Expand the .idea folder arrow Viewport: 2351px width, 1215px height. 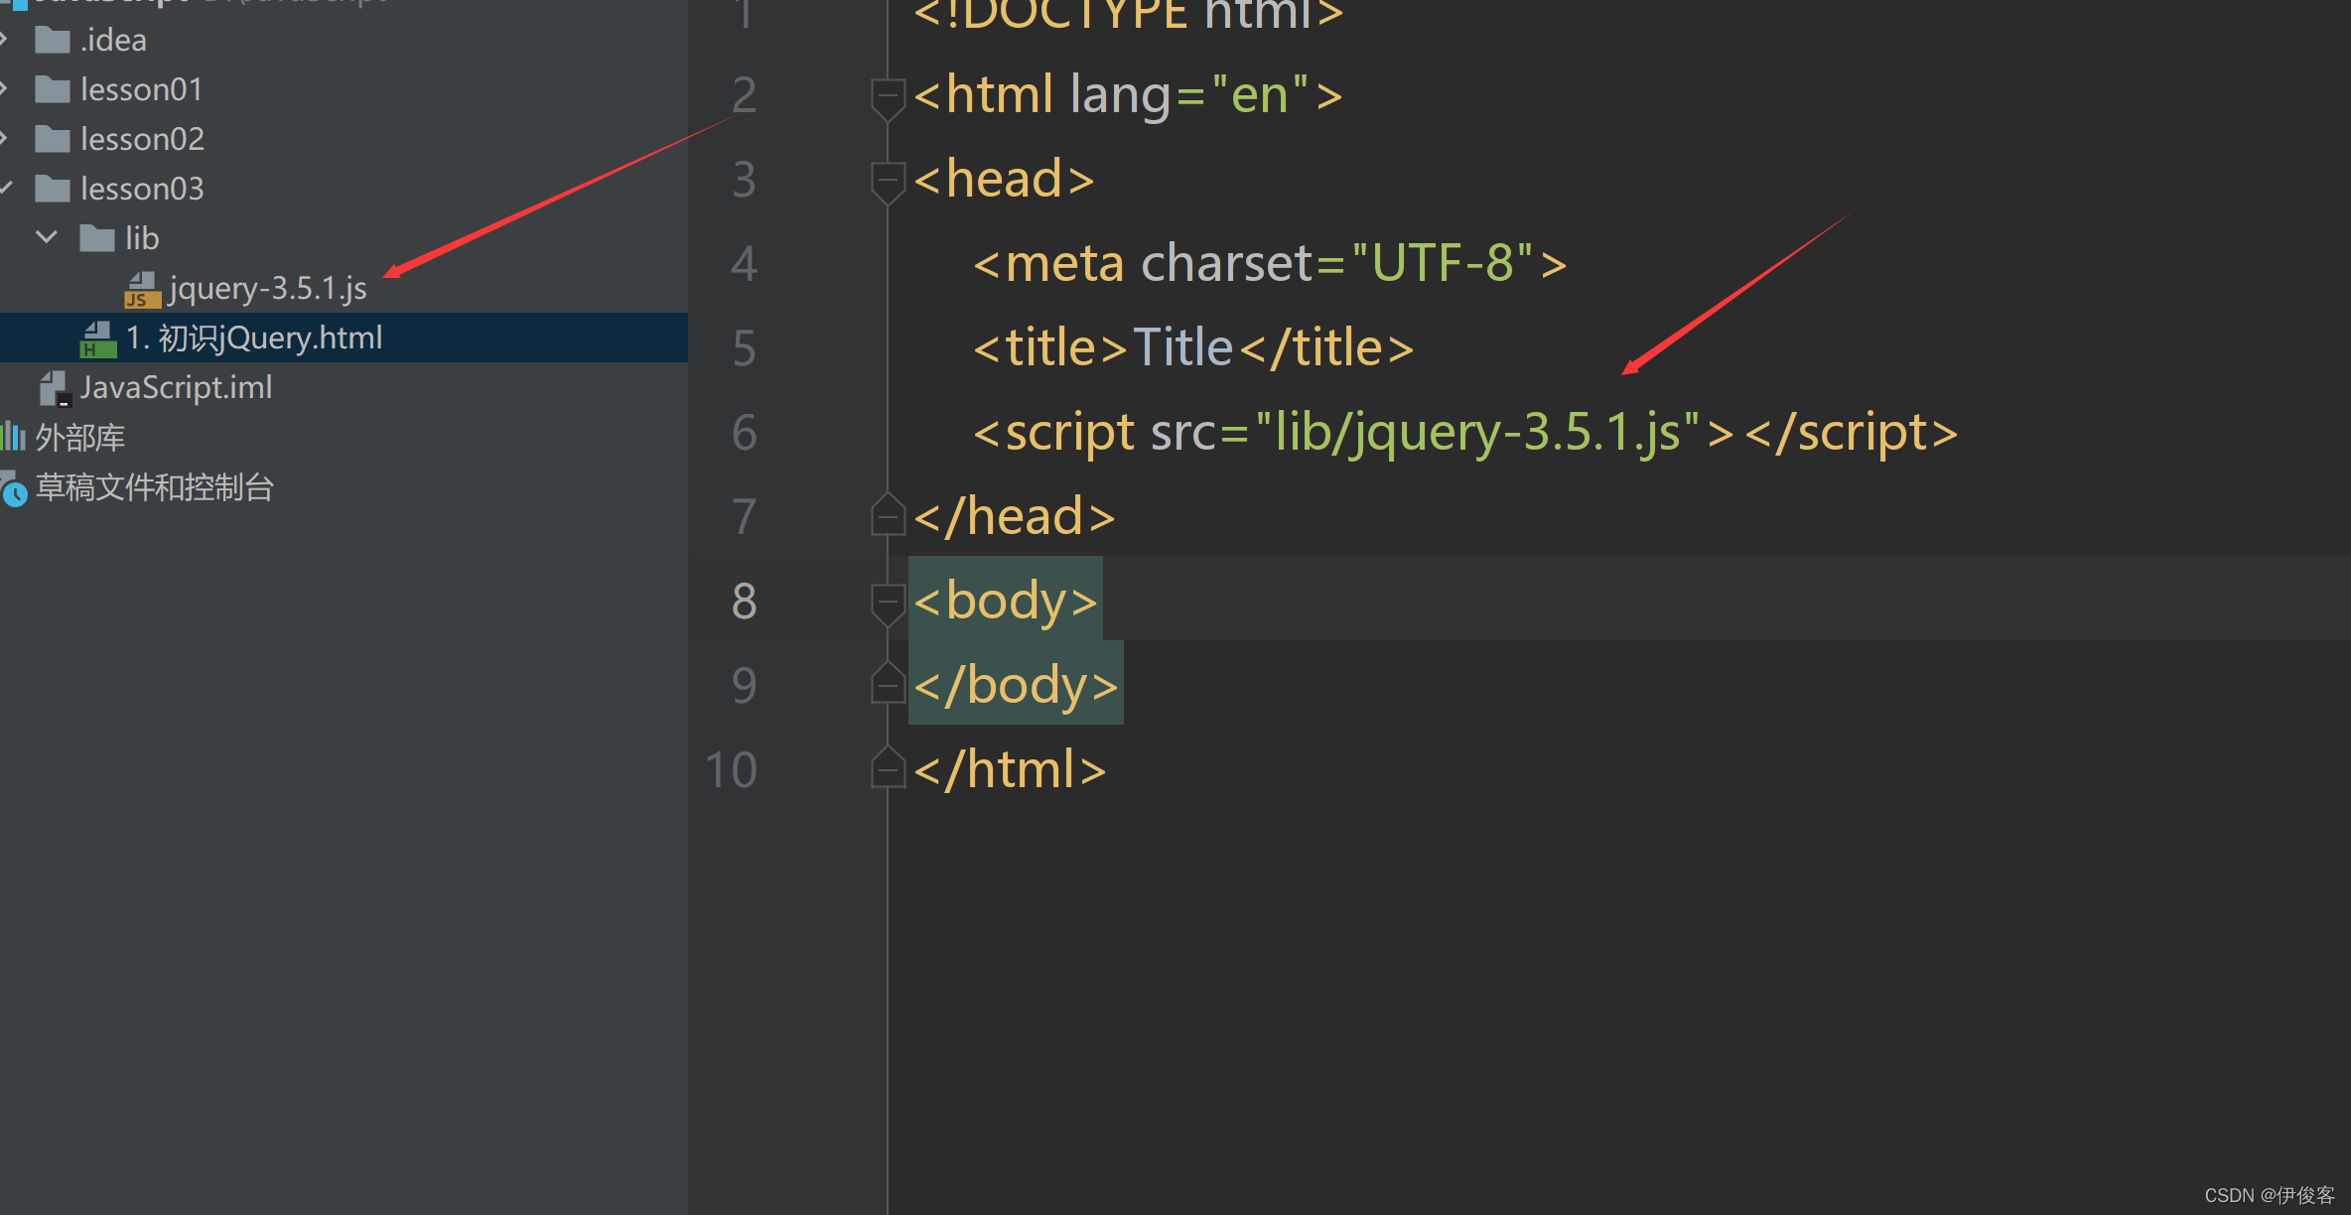(5, 40)
